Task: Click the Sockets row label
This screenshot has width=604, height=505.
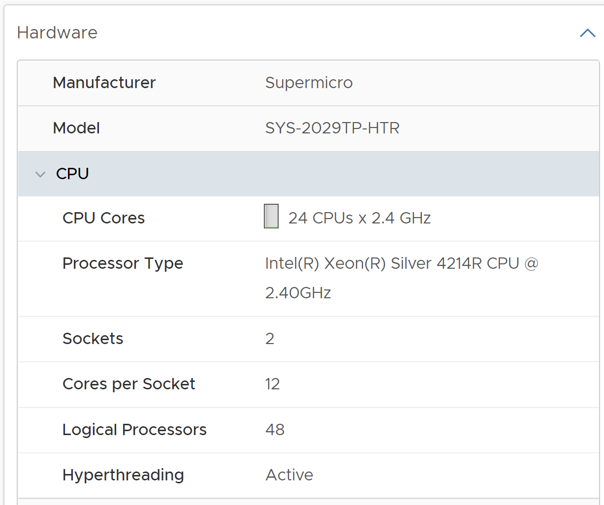Action: [93, 339]
